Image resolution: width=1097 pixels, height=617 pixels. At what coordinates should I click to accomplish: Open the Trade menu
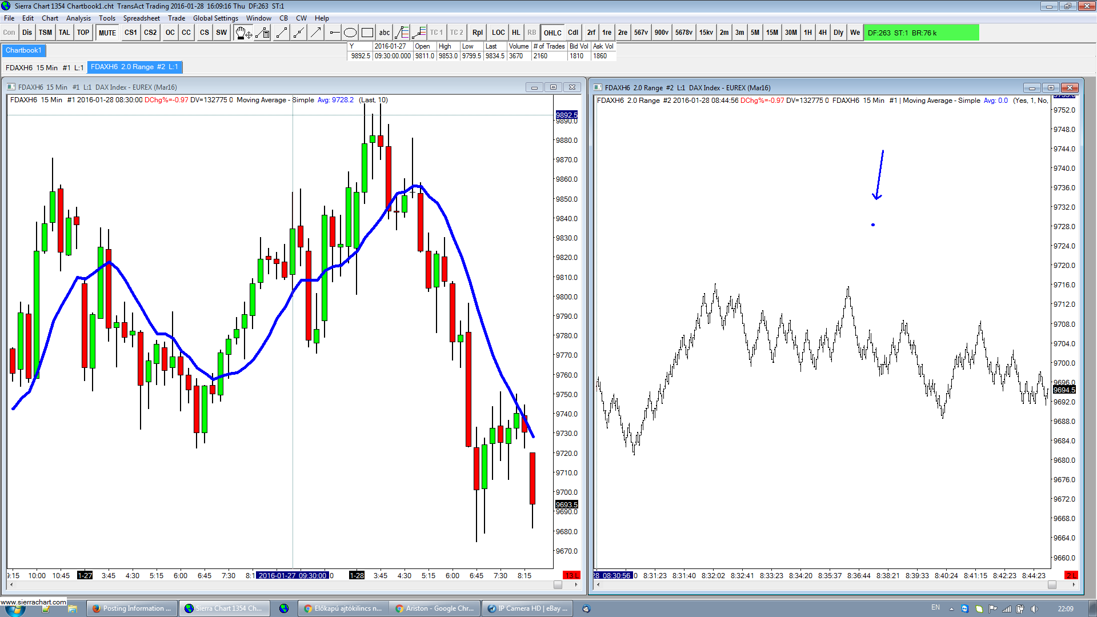176,18
